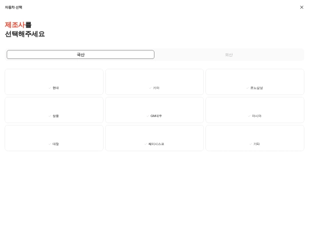Pick 기아 as the manufacturer
309x232 pixels.
point(154,82)
